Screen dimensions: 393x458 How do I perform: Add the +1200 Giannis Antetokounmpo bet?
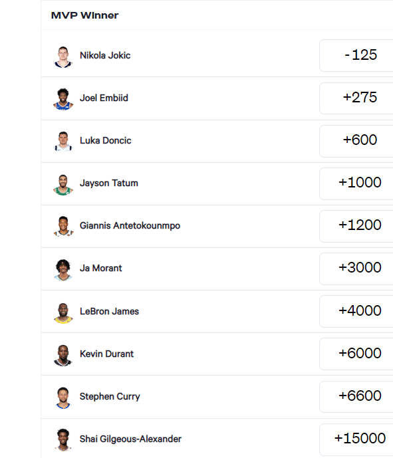(x=356, y=226)
